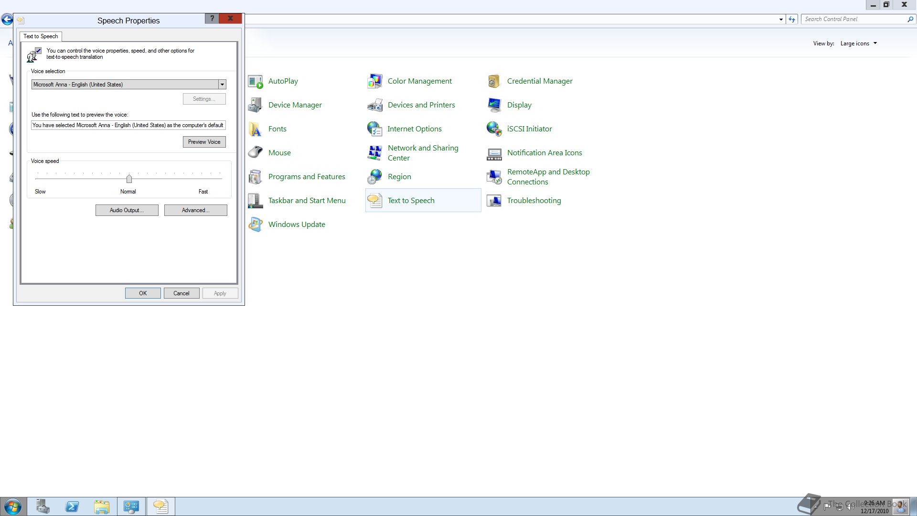The height and width of the screenshot is (516, 917).
Task: Open Windows Explorer from the taskbar
Action: [x=102, y=506]
